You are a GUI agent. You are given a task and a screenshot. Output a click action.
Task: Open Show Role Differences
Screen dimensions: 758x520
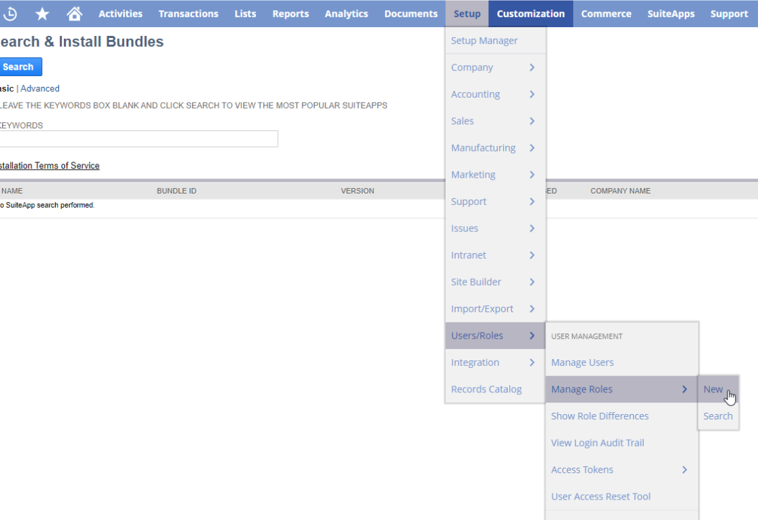pos(621,416)
